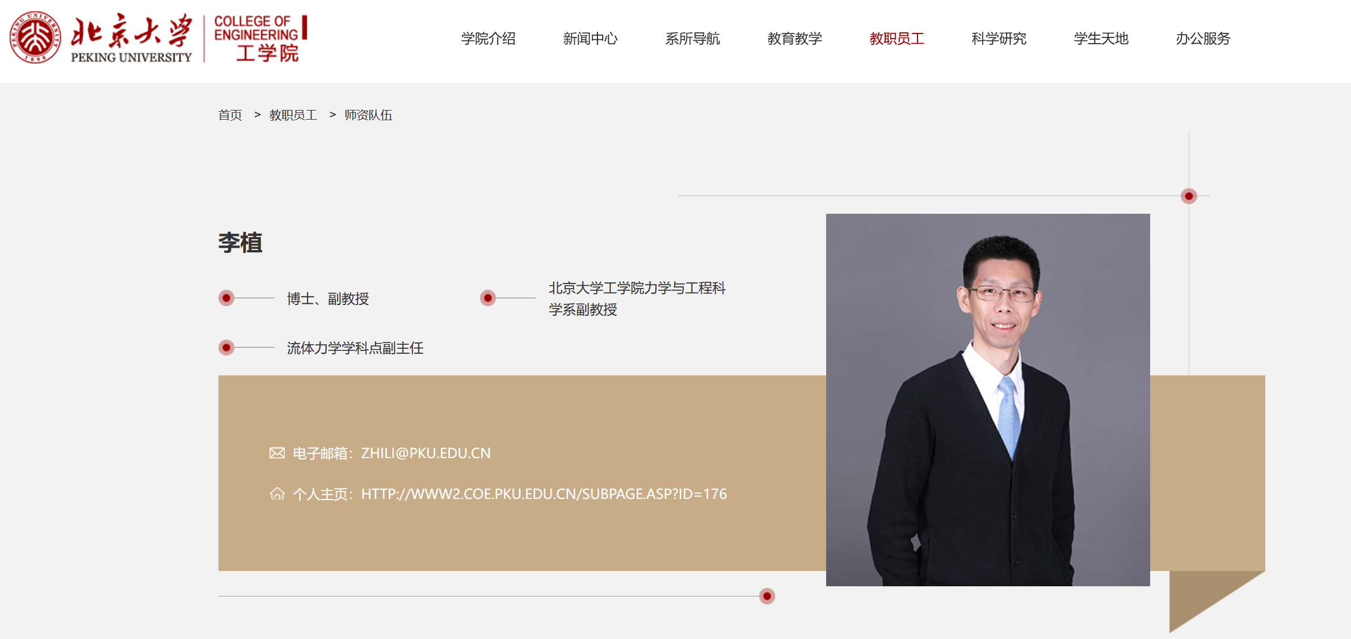Viewport: 1351px width, 639px height.
Task: Open the 科学研究 section
Action: coord(999,39)
